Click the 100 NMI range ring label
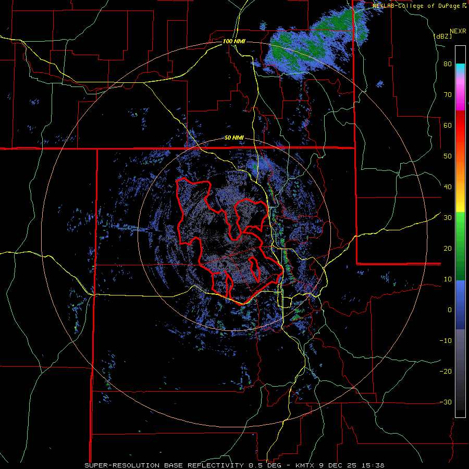Viewport: 469px width, 469px height. (234, 41)
